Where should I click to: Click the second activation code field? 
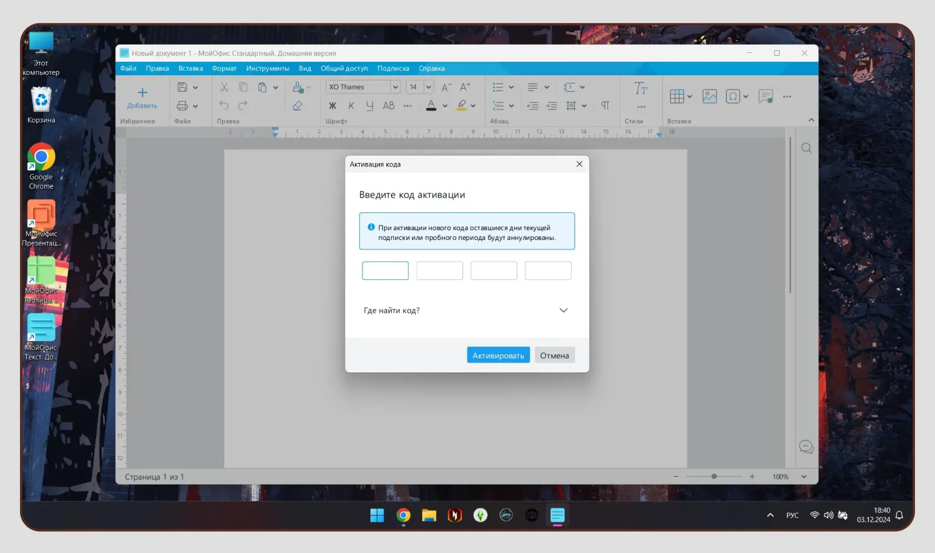point(439,271)
